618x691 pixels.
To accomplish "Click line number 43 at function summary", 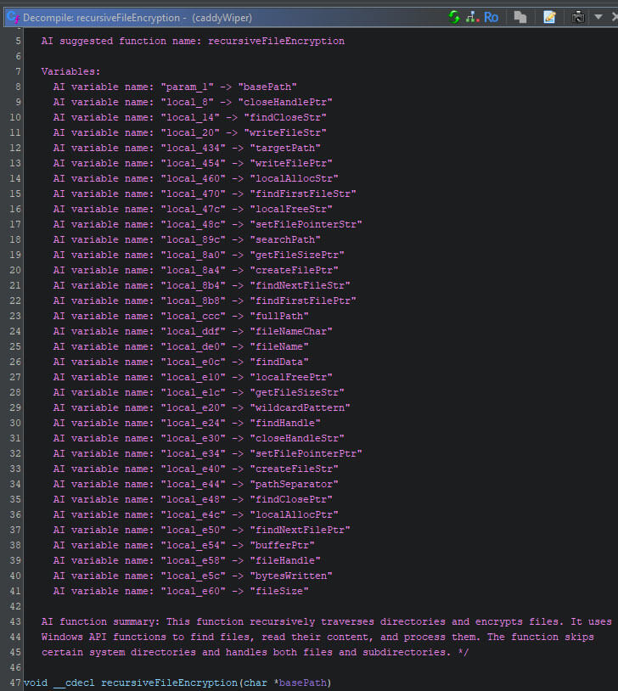I will coord(15,621).
